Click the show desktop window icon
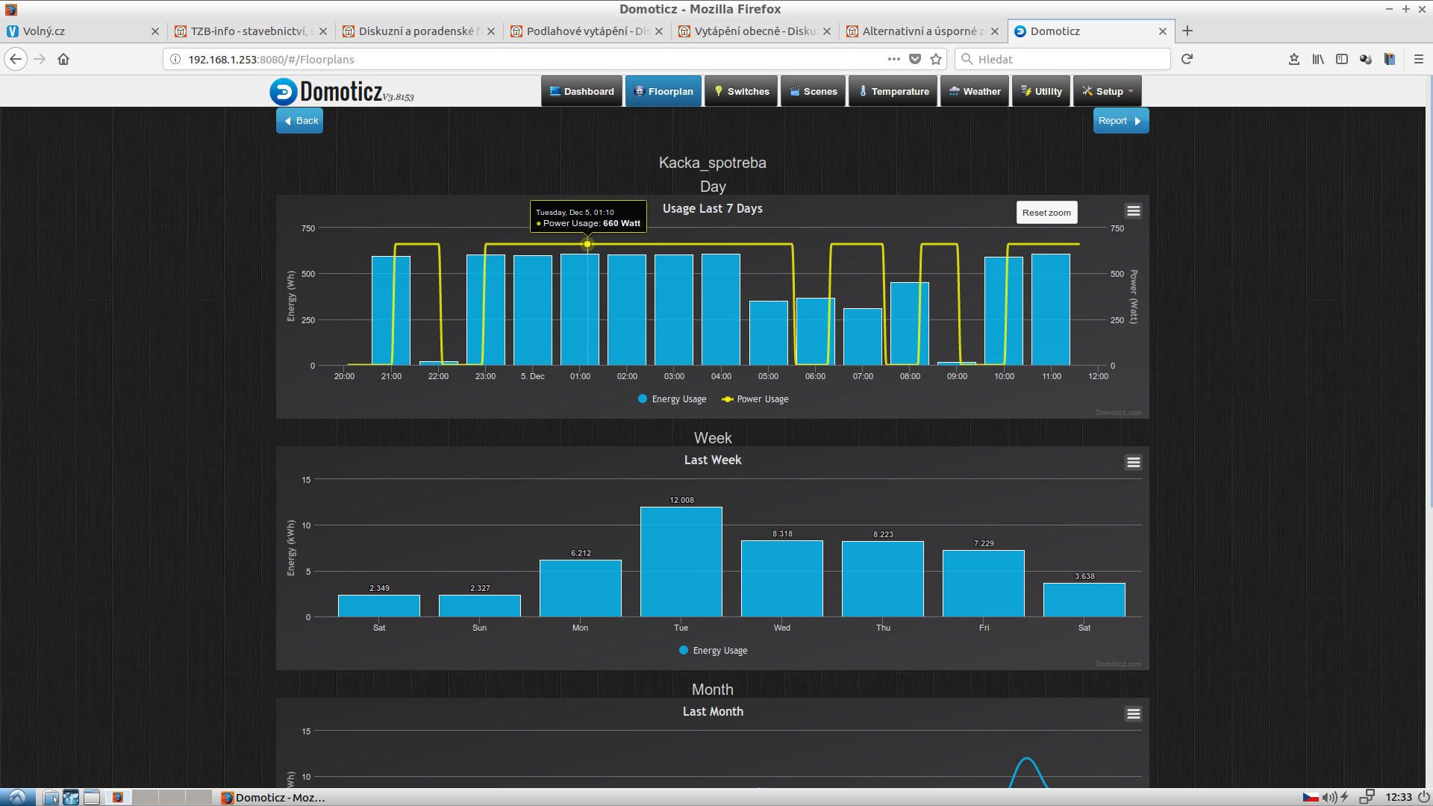 pos(92,797)
